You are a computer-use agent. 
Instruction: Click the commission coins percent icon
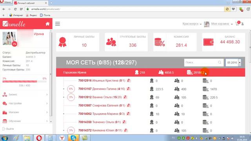click(x=160, y=42)
